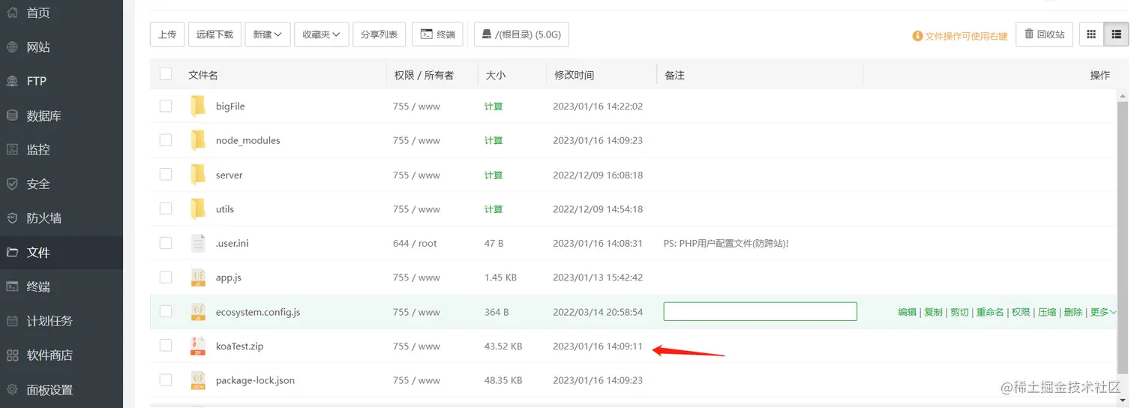Click the 防火墙 firewall icon

point(12,218)
